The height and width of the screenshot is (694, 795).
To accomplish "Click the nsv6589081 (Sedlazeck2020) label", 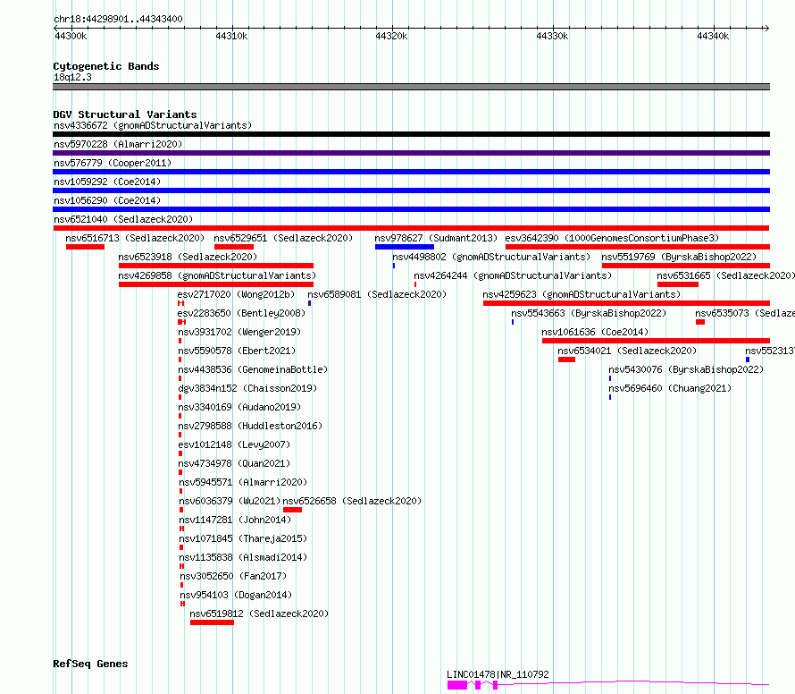I will pos(377,294).
